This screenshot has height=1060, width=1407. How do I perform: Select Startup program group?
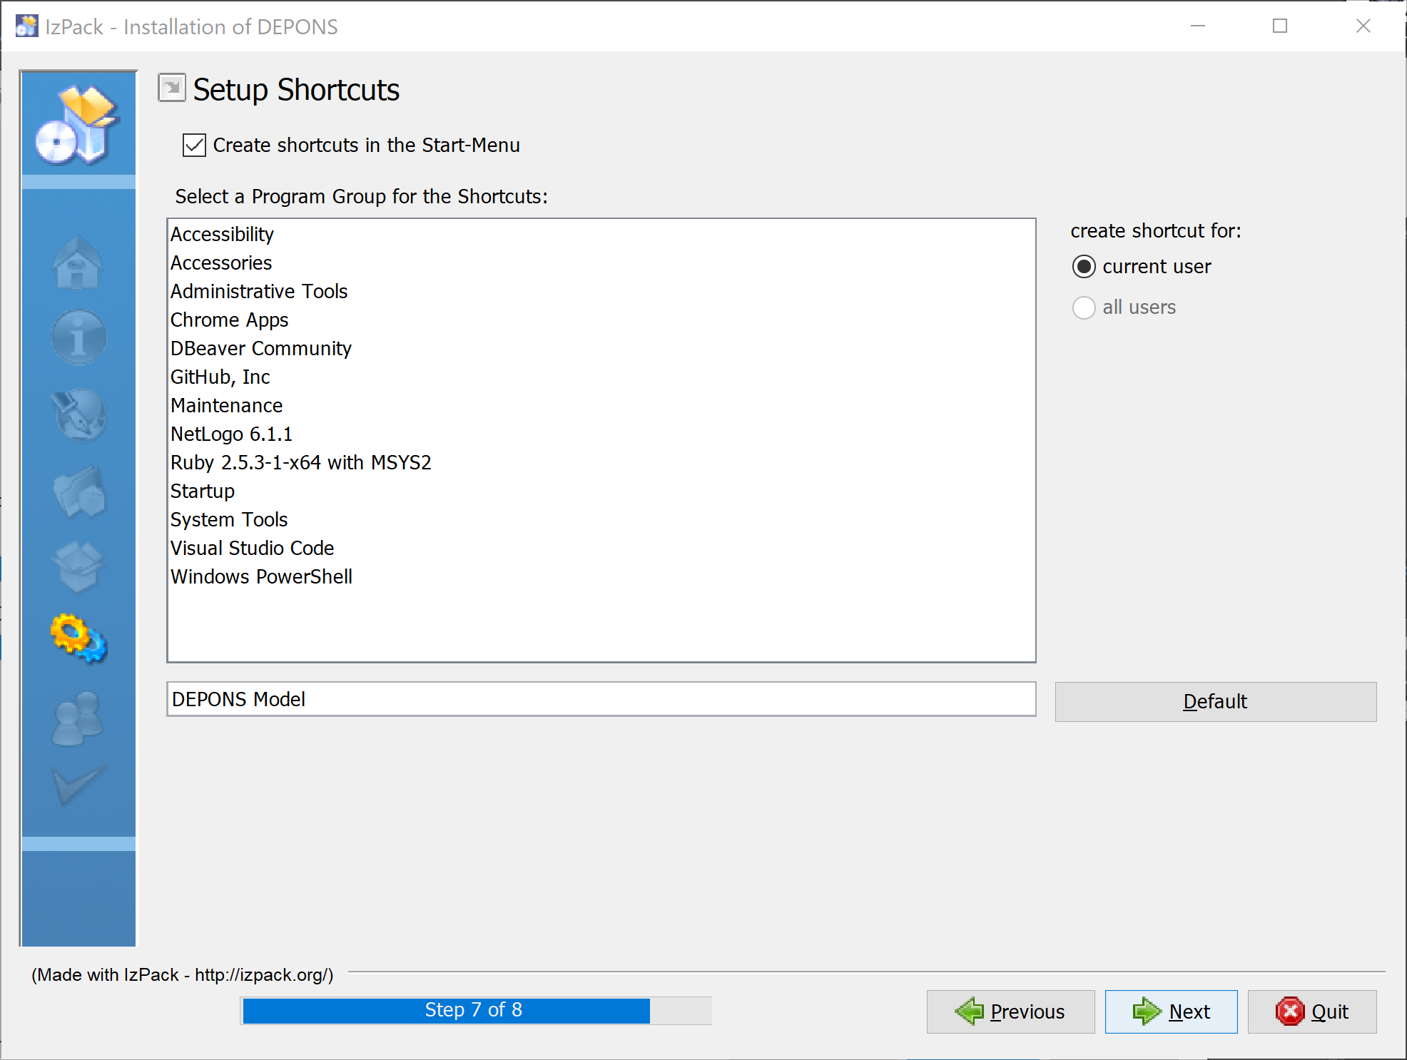point(601,491)
